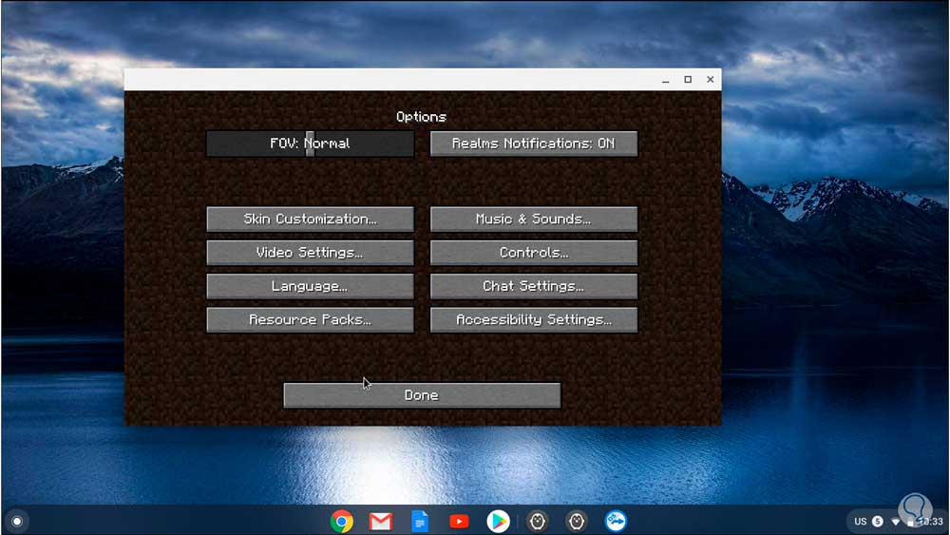Click the penguin icon beside the blue arrows icon
950x535 pixels.
pos(577,521)
